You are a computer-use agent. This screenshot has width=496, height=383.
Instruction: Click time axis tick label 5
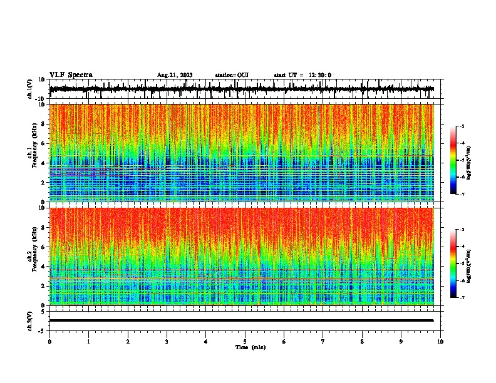[x=245, y=342]
